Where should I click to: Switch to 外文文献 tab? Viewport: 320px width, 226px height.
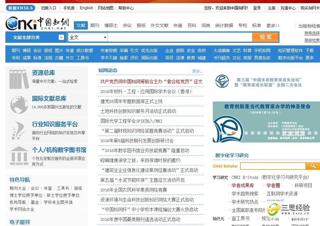(x=160, y=25)
